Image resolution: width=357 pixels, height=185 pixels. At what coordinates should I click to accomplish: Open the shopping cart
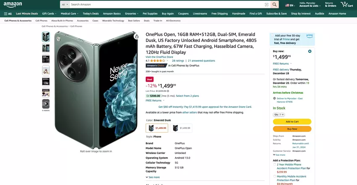coord(347,4)
